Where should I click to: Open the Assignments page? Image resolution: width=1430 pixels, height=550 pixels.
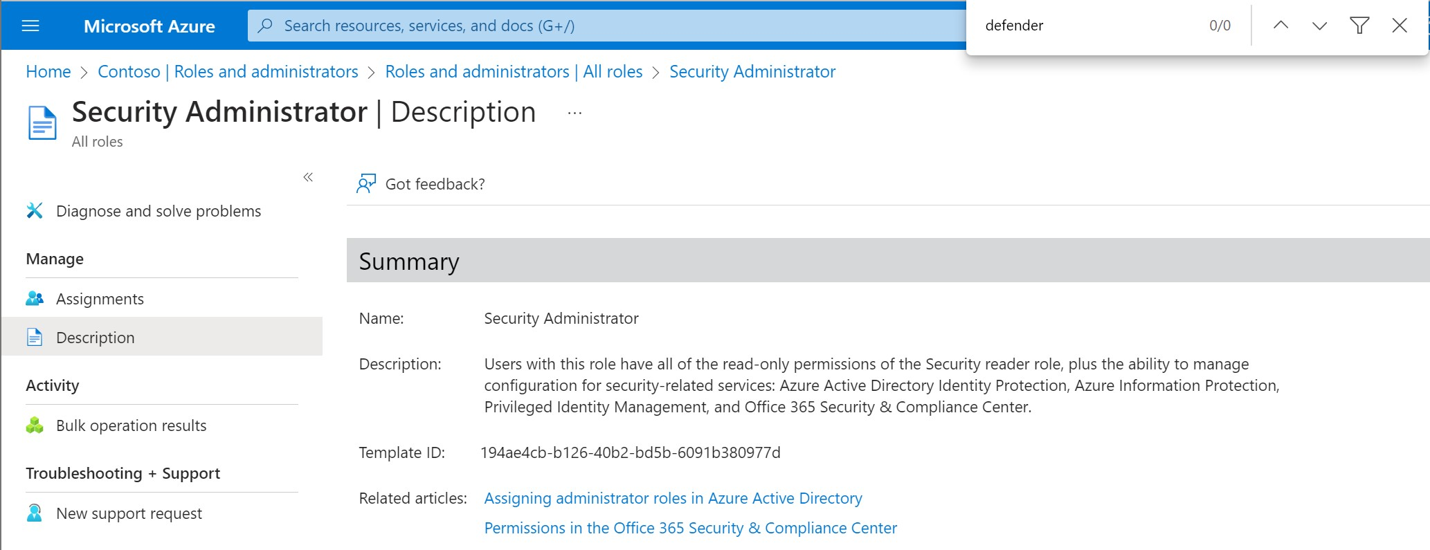coord(100,299)
